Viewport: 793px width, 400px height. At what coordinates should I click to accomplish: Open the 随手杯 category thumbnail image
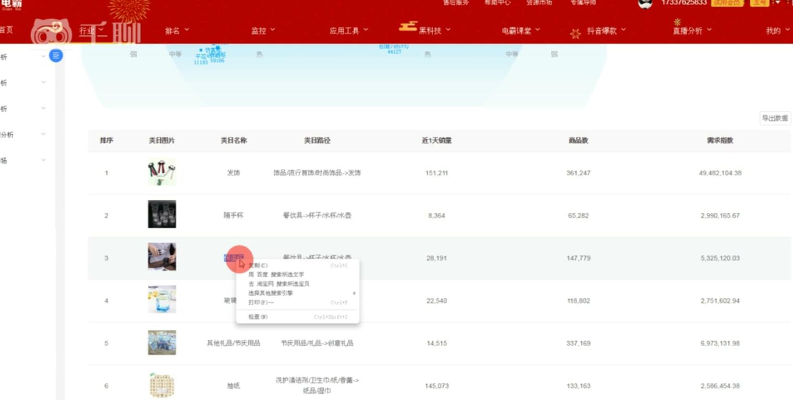pos(162,214)
